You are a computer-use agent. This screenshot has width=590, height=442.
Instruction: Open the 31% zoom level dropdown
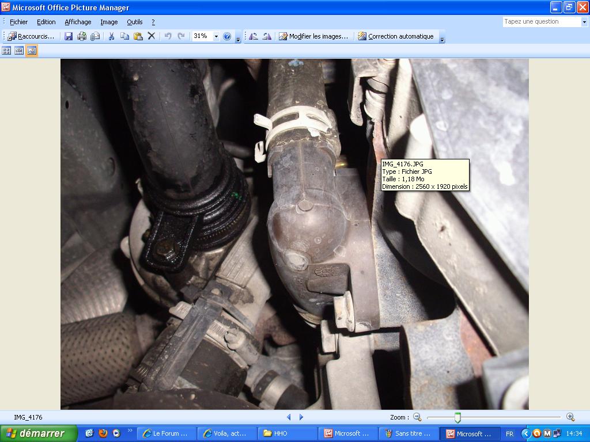point(217,36)
